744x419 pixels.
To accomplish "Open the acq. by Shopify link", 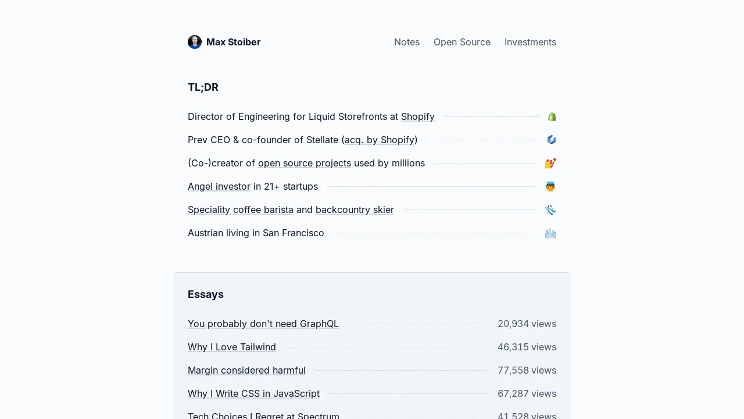I will coord(380,140).
